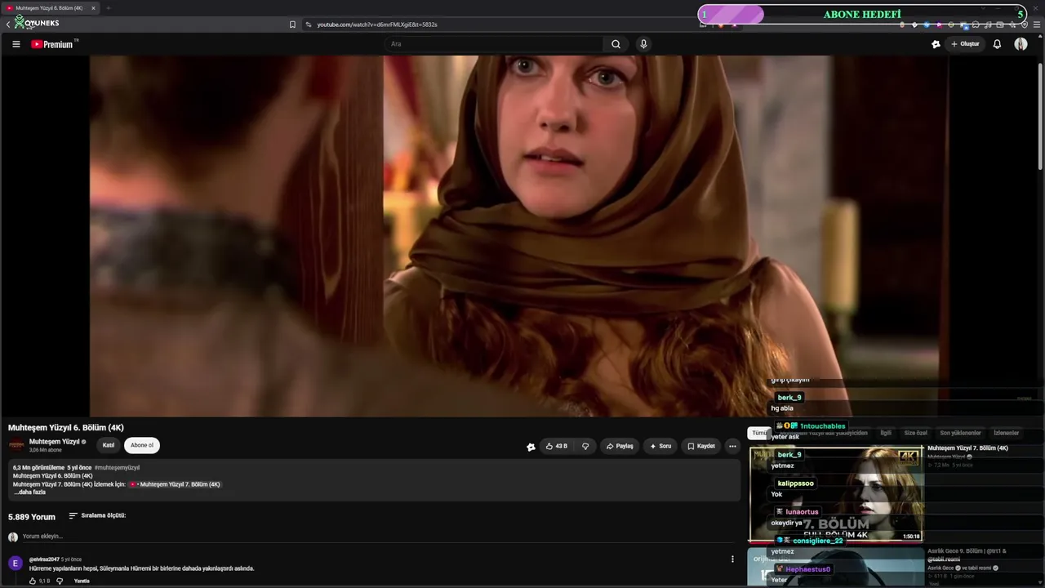The height and width of the screenshot is (588, 1045).
Task: Click the Oluştur create button
Action: click(965, 44)
